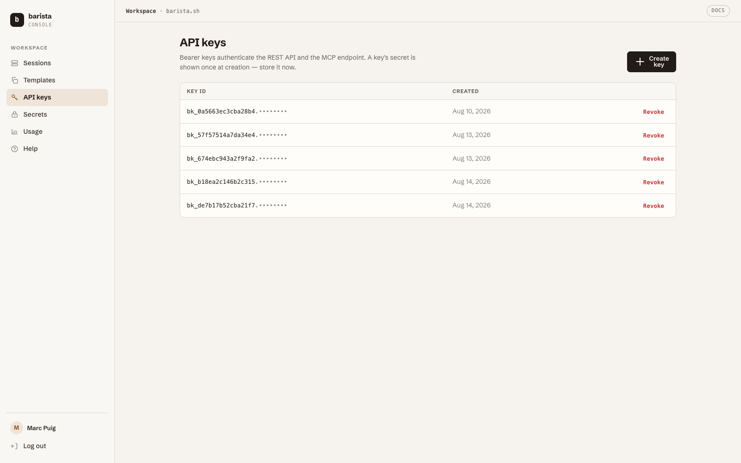
Task: Revoke key bk_57f57514a7da34e4
Action: [653, 136]
